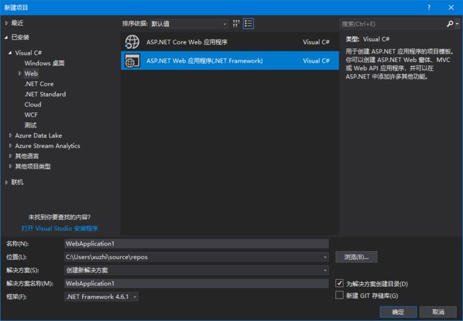
Task: Select ASP.NET Web 应用程序(.NET Framework) template
Action: (230, 61)
